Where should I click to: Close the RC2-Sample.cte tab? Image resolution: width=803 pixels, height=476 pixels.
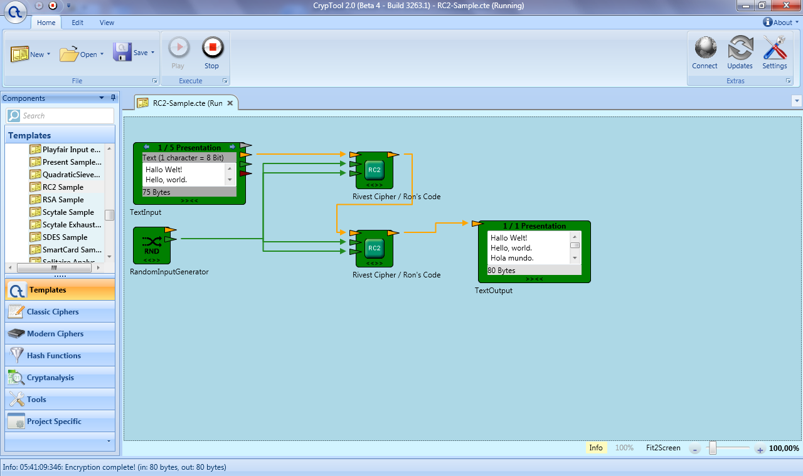[x=230, y=103]
